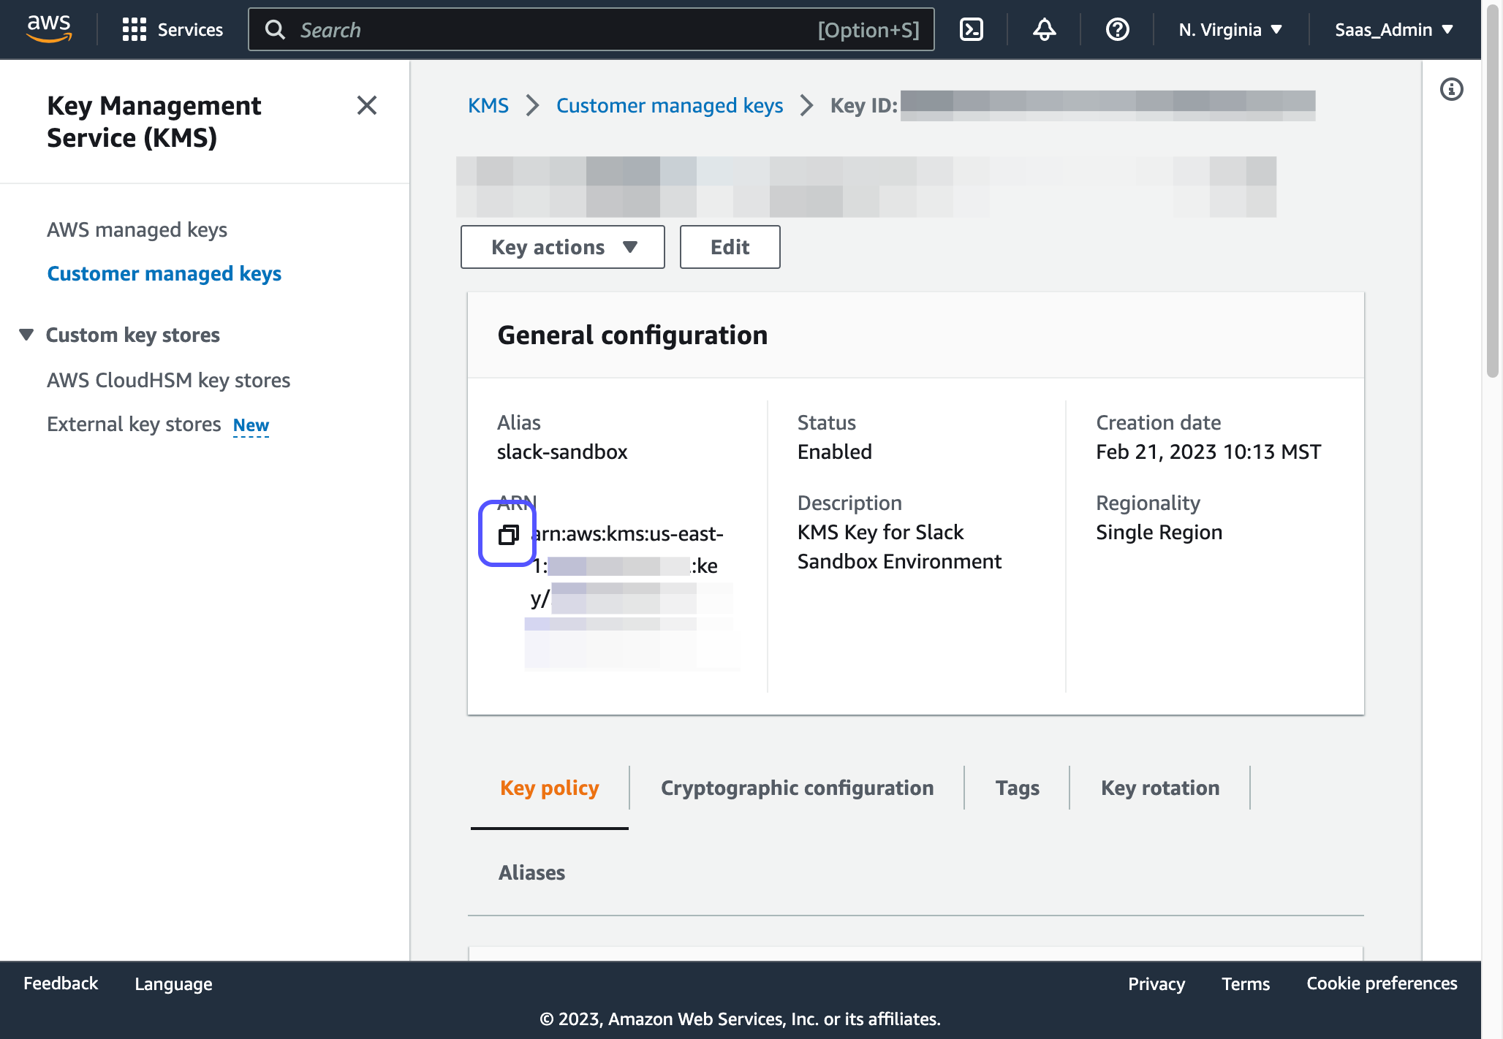Switch to the Cryptographic configuration tab
The width and height of the screenshot is (1503, 1039).
coord(797,788)
